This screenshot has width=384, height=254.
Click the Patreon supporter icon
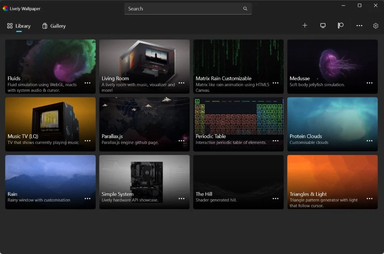pos(341,26)
